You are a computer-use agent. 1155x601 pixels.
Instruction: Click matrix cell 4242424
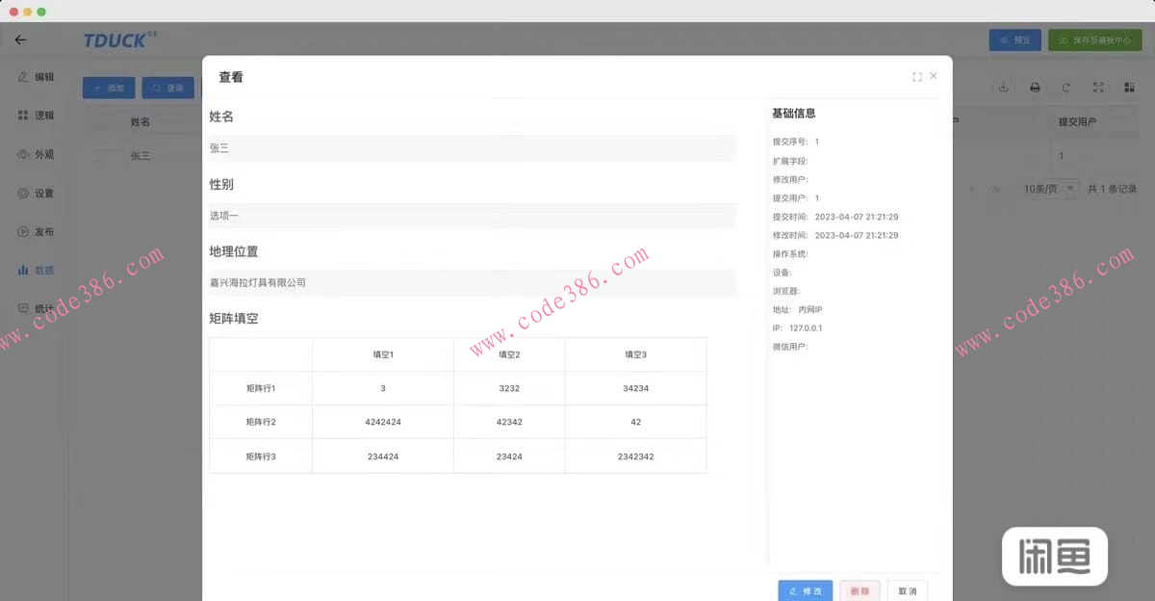pyautogui.click(x=383, y=422)
